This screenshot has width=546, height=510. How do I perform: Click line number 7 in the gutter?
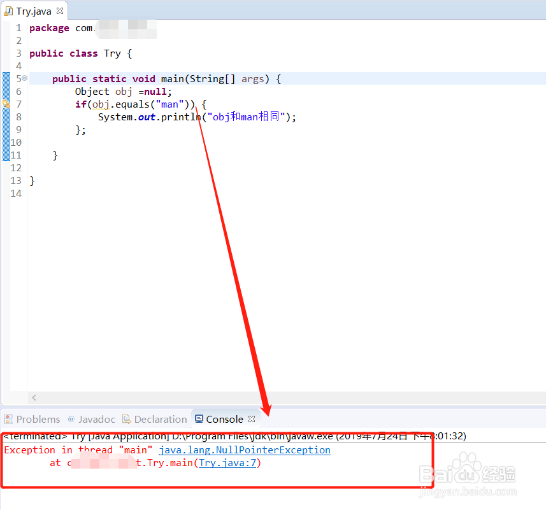pos(19,104)
